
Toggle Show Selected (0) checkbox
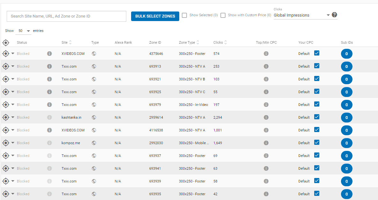click(184, 15)
